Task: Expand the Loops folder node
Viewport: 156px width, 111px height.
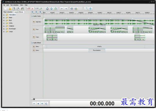Action: [4, 32]
